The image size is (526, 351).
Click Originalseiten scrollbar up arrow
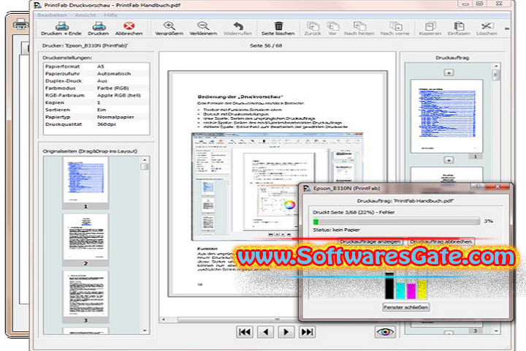[145, 160]
